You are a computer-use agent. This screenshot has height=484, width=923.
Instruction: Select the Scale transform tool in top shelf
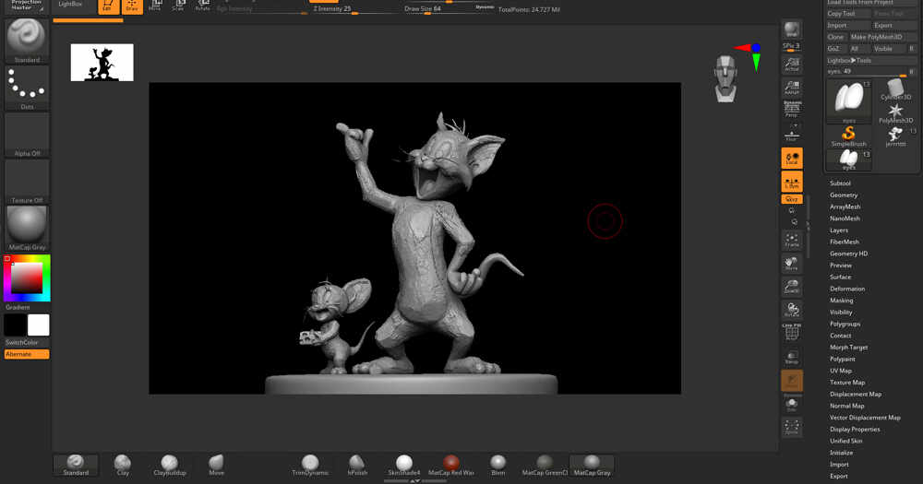[178, 6]
